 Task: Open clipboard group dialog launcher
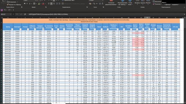22,7
